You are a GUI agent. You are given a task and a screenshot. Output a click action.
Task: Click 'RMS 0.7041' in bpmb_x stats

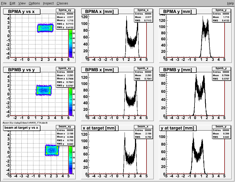pos(143,79)
